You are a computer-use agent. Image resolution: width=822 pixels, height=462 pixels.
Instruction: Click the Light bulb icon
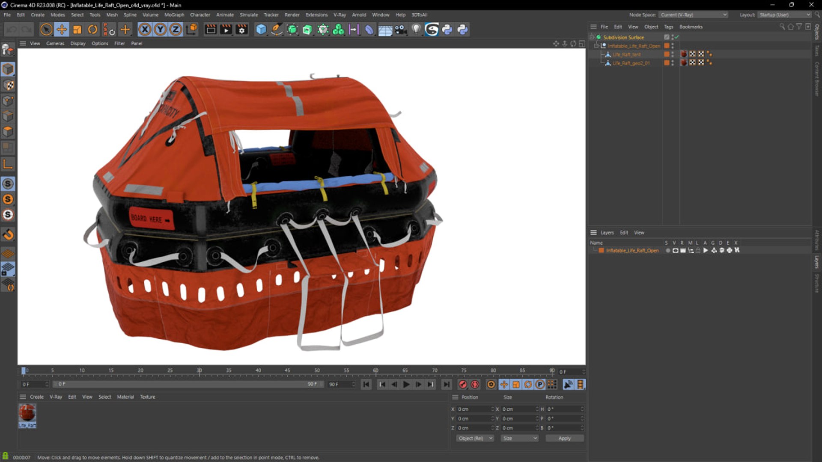pos(416,30)
